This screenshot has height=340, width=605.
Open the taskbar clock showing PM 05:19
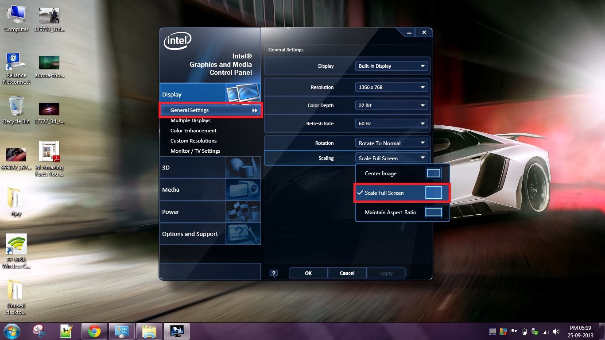[581, 331]
